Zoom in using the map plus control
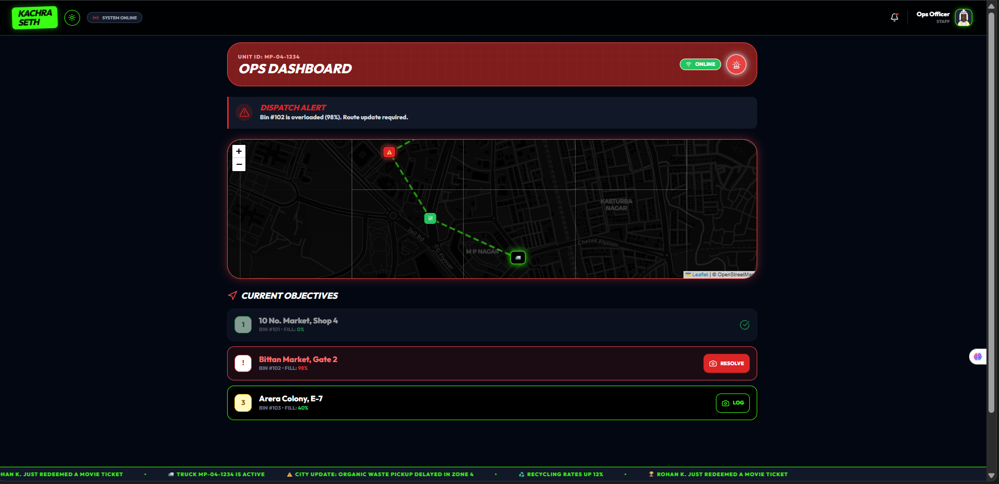This screenshot has width=999, height=484. pos(239,151)
